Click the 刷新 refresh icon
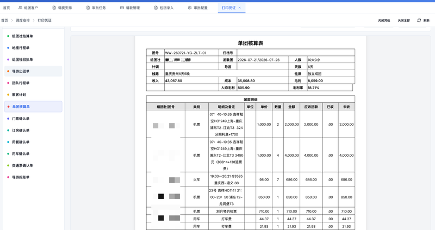 [x=419, y=20]
